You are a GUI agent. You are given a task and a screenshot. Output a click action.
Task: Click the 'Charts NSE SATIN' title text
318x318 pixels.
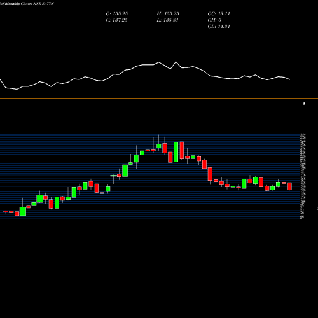point(38,4)
